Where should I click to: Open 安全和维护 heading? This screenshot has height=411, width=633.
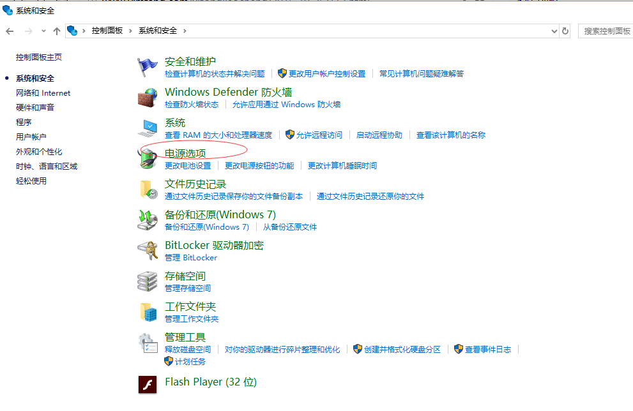(x=190, y=62)
